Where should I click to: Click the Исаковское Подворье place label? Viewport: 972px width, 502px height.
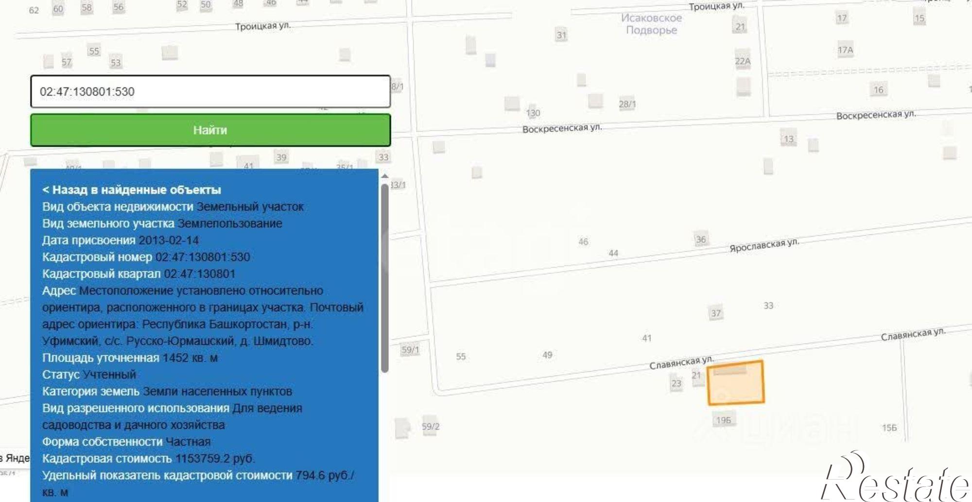coord(651,24)
